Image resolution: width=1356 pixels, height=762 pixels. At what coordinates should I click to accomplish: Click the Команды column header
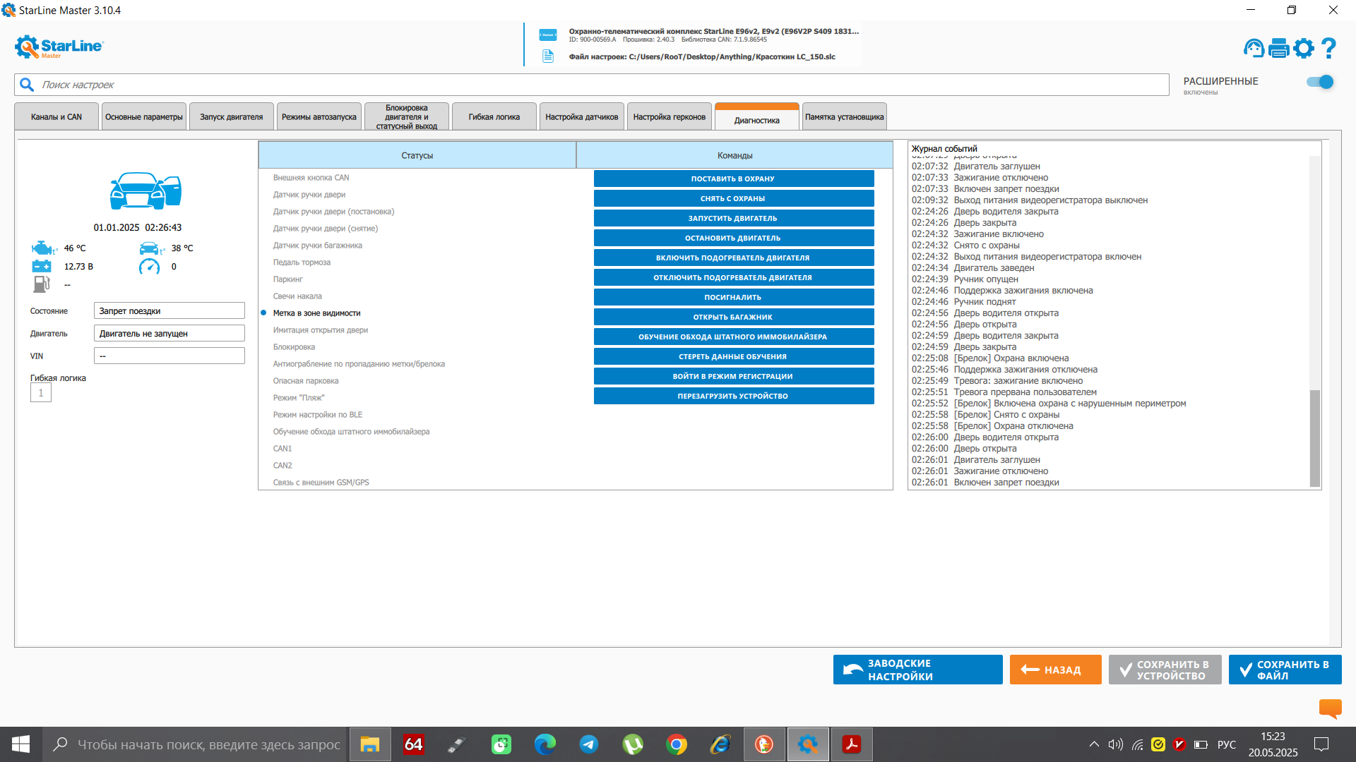[735, 155]
